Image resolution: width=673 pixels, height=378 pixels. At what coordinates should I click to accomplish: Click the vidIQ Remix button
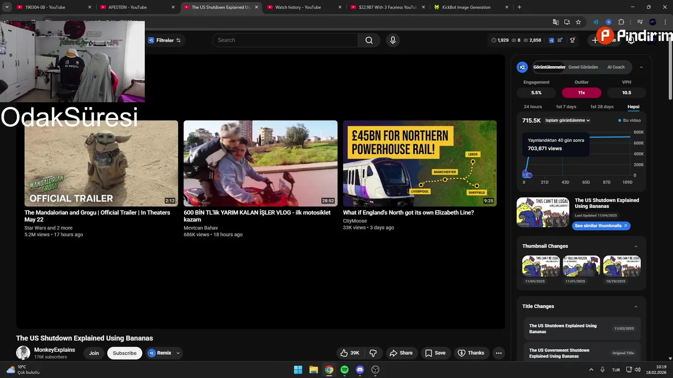159,353
